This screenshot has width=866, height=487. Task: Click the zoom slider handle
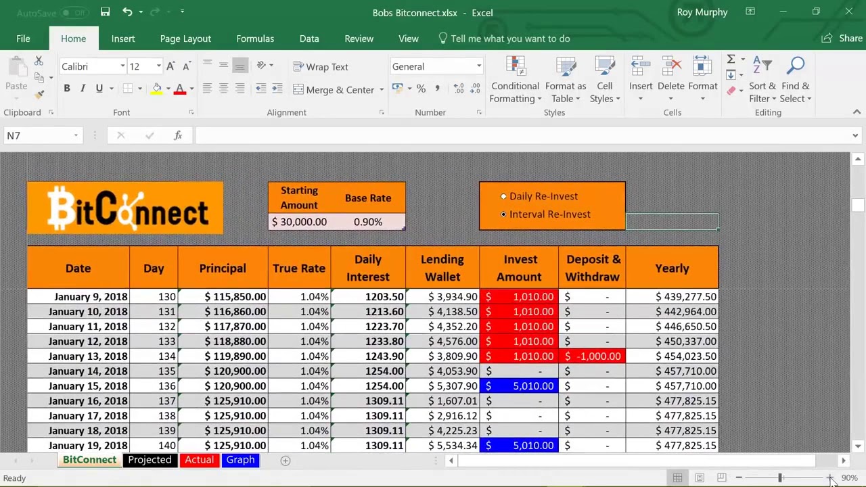tap(780, 478)
